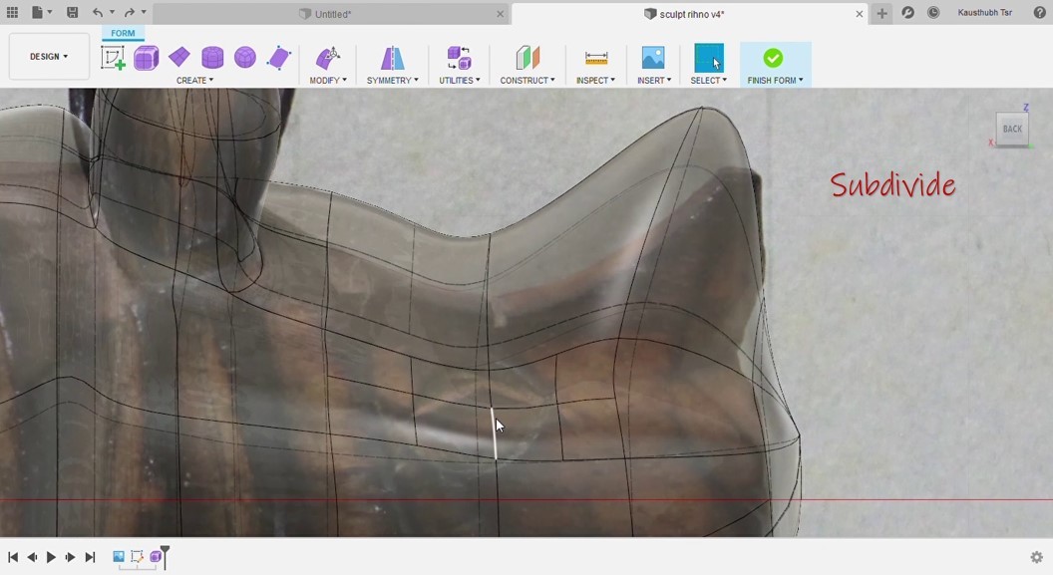Jump to the timeline beginning
The image size is (1053, 575).
pos(13,557)
